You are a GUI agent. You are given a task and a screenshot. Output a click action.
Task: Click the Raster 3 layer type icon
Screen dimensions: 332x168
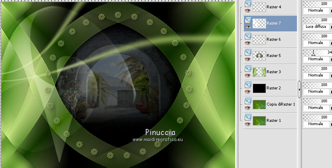pos(248,69)
